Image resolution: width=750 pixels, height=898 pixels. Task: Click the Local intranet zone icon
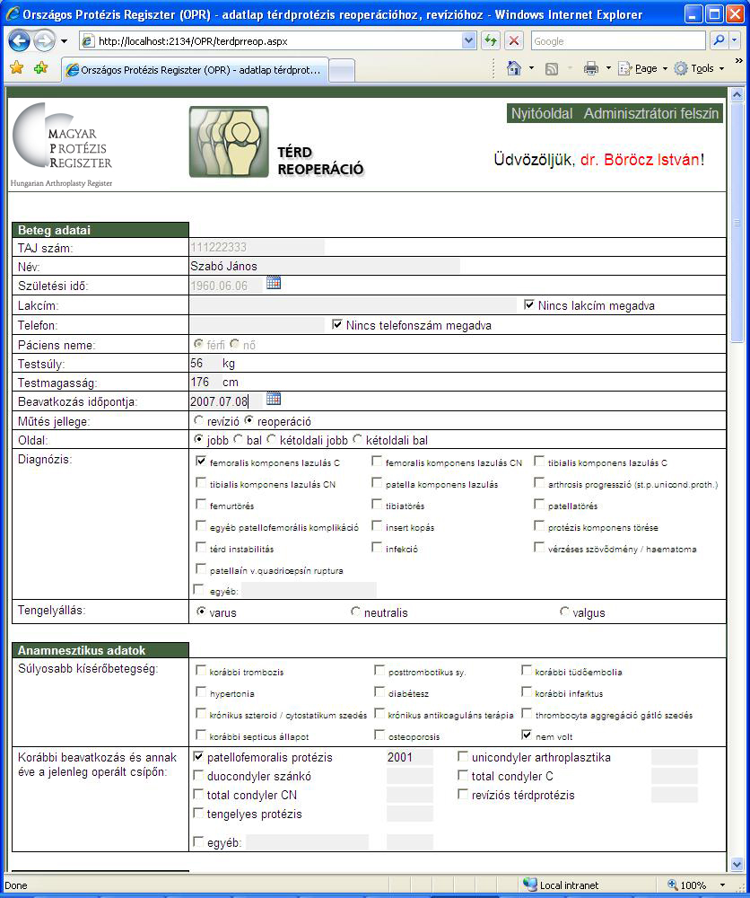click(529, 885)
